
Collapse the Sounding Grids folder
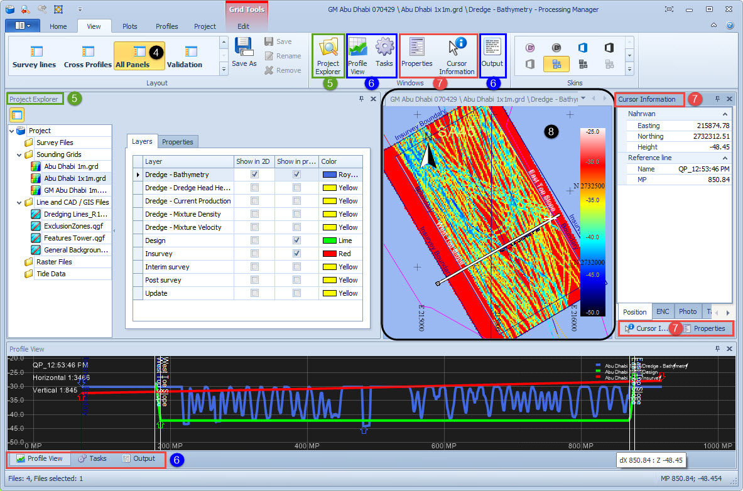tap(19, 154)
